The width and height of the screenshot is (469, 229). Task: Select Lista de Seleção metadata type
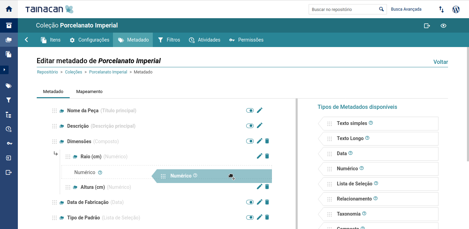click(x=378, y=184)
